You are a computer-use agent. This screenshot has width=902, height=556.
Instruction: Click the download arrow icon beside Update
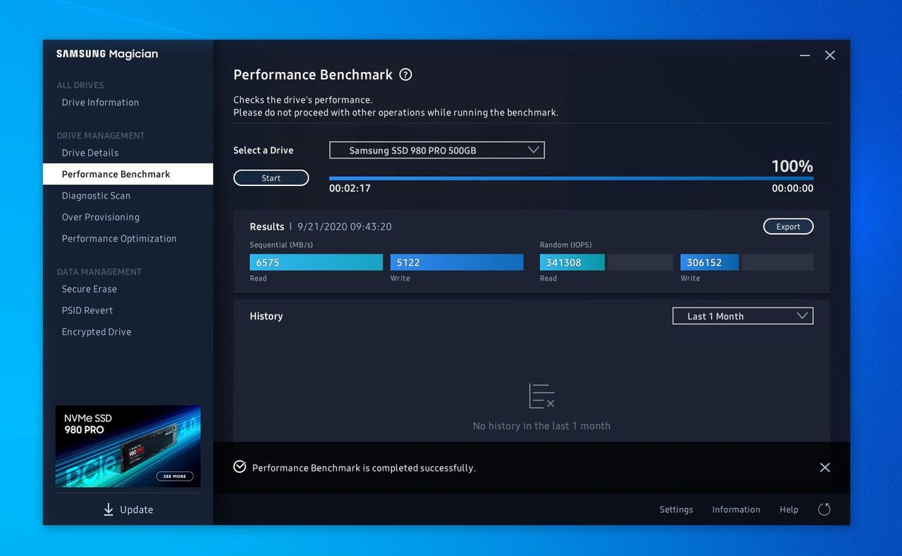pos(109,509)
